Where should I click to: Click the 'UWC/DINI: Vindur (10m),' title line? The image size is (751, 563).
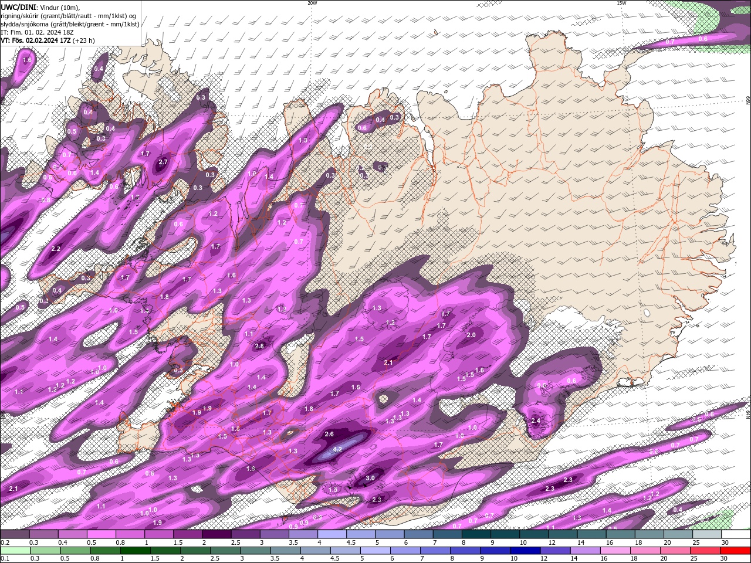click(x=39, y=7)
